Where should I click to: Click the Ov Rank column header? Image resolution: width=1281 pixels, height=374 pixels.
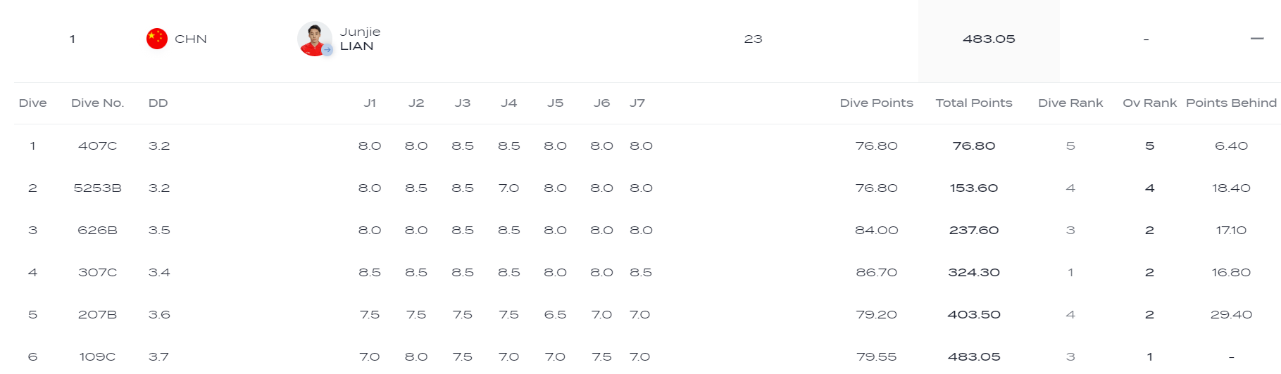[x=1149, y=103]
